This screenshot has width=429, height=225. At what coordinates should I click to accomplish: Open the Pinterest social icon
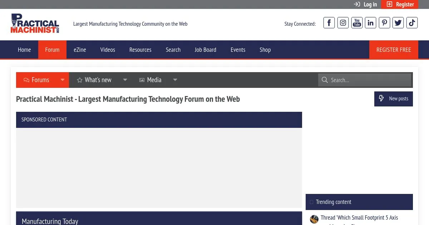(384, 23)
